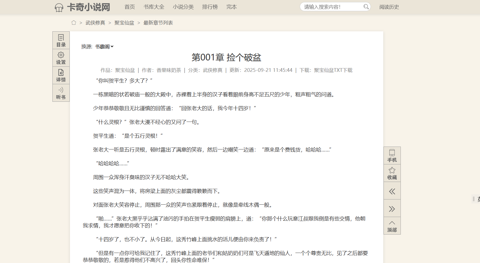Open the 目录 table of contents icon
Image resolution: width=480 pixels, height=263 pixels.
[x=61, y=41]
